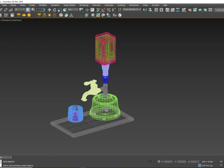Open the V-Ray menu

coord(145,5)
